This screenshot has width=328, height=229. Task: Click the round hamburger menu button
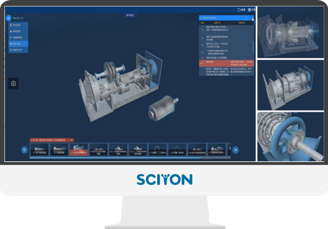coord(8,18)
